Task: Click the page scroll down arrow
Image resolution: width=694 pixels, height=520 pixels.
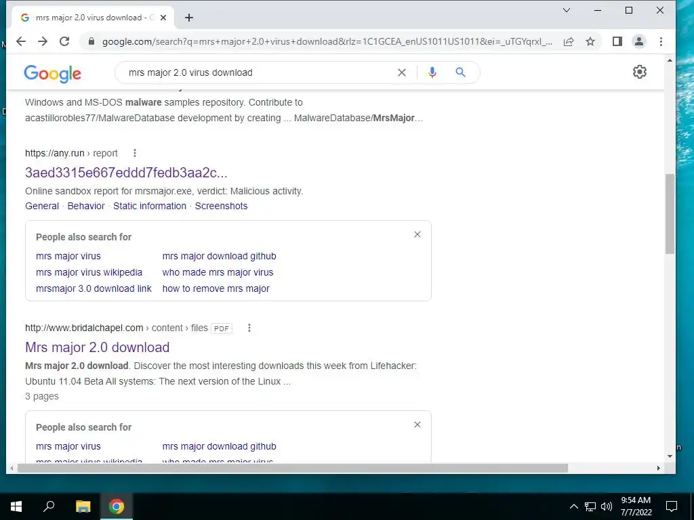Action: coord(670,456)
